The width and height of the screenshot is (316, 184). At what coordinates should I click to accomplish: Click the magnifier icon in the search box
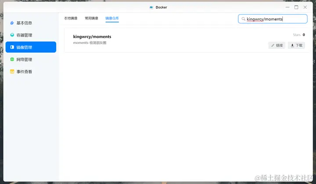tap(243, 19)
